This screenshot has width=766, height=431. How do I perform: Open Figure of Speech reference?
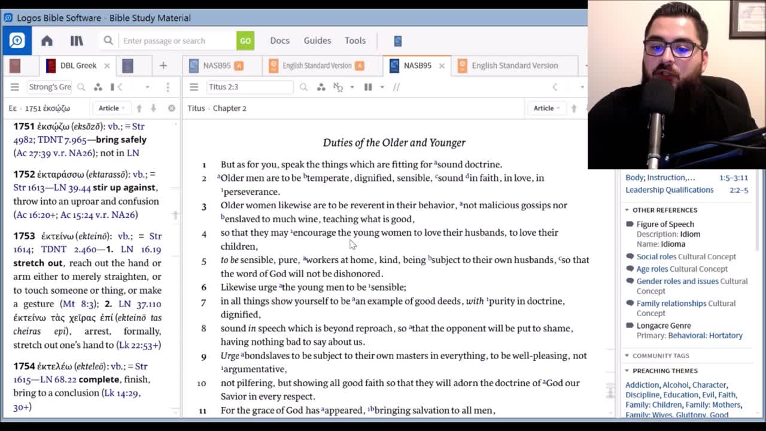tap(665, 224)
